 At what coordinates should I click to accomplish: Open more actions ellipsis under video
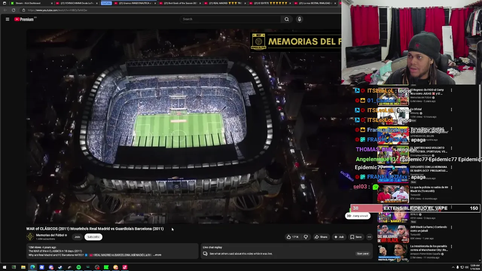369,237
